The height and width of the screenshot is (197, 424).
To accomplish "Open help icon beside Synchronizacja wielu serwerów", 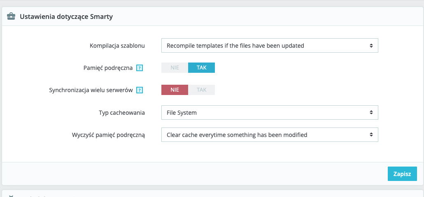I will point(139,90).
